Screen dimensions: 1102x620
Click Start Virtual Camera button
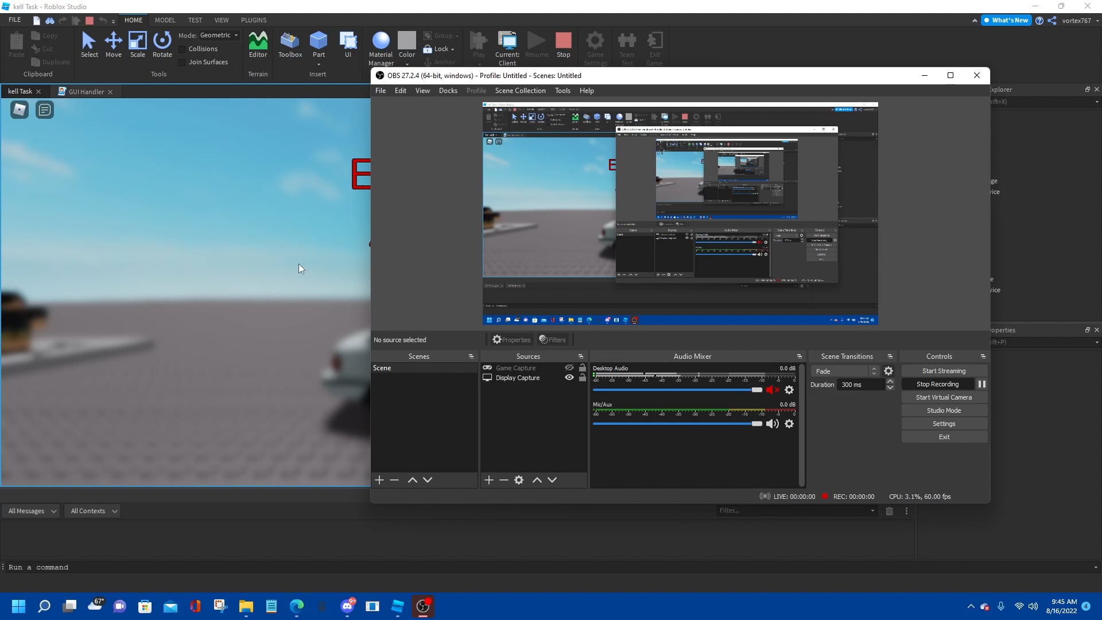point(944,397)
